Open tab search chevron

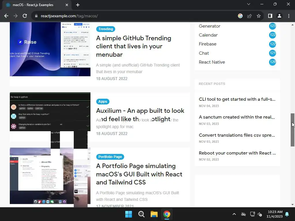[x=249, y=4]
